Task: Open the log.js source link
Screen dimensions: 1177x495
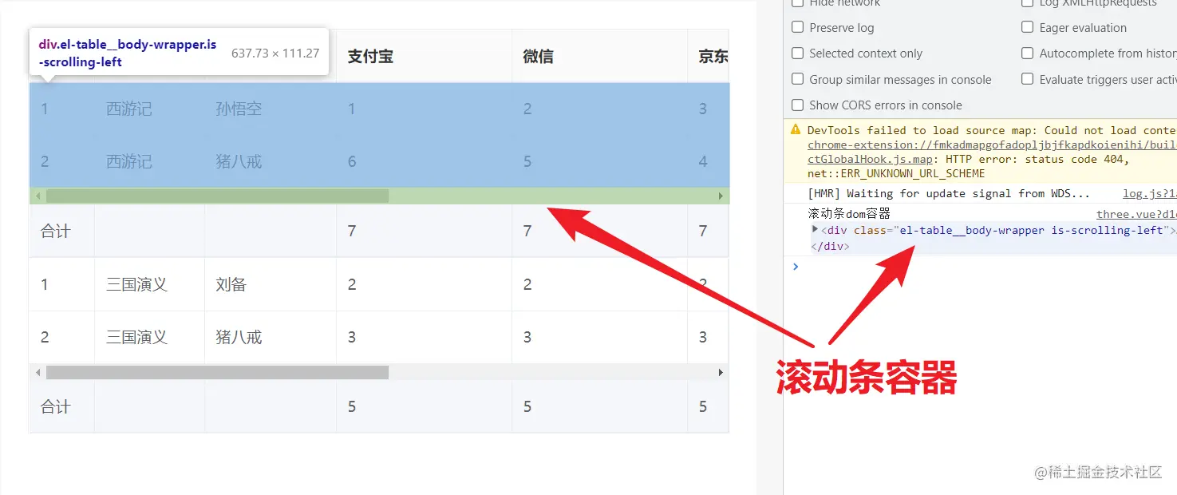Action: [x=1150, y=193]
